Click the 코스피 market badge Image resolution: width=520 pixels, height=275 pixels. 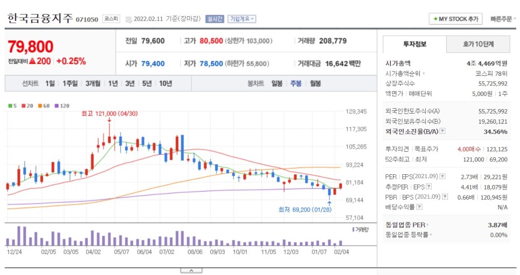pyautogui.click(x=111, y=19)
